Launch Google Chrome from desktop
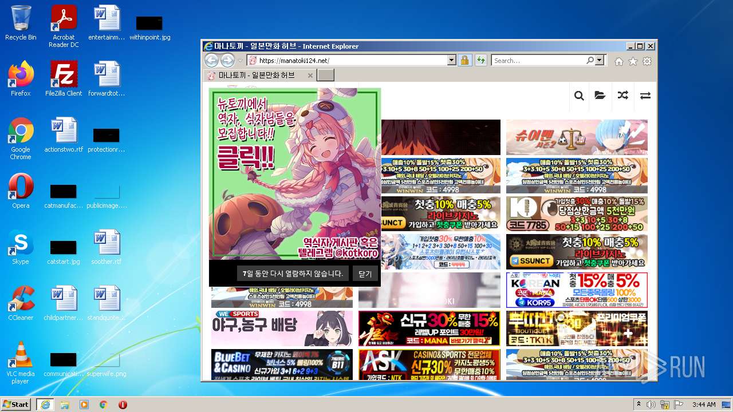 21,138
